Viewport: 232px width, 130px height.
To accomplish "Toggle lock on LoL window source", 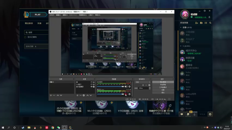I will [94, 84].
